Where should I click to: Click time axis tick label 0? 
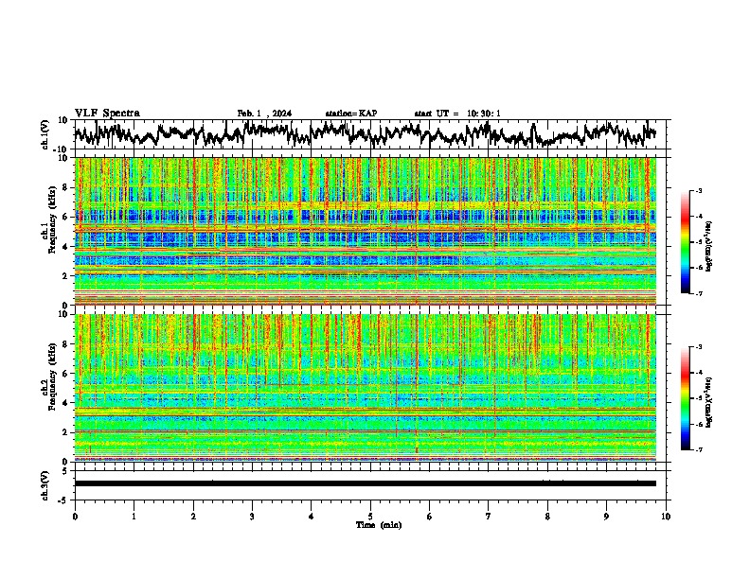pyautogui.click(x=75, y=517)
